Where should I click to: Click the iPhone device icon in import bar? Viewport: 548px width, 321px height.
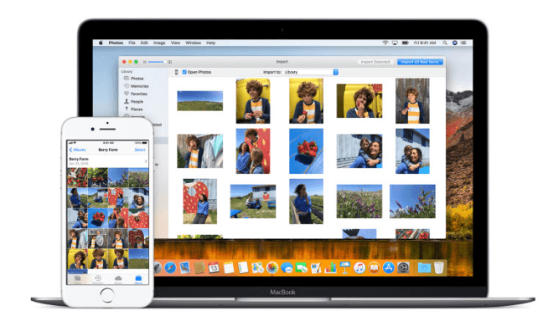(x=177, y=72)
